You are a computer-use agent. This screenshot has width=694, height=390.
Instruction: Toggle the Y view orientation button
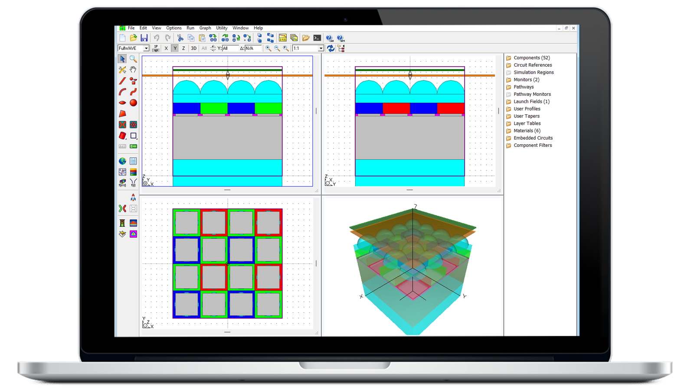174,49
